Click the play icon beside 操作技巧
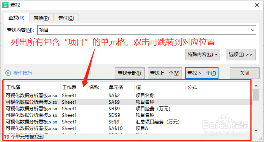264x142 pixels. pos(8,73)
